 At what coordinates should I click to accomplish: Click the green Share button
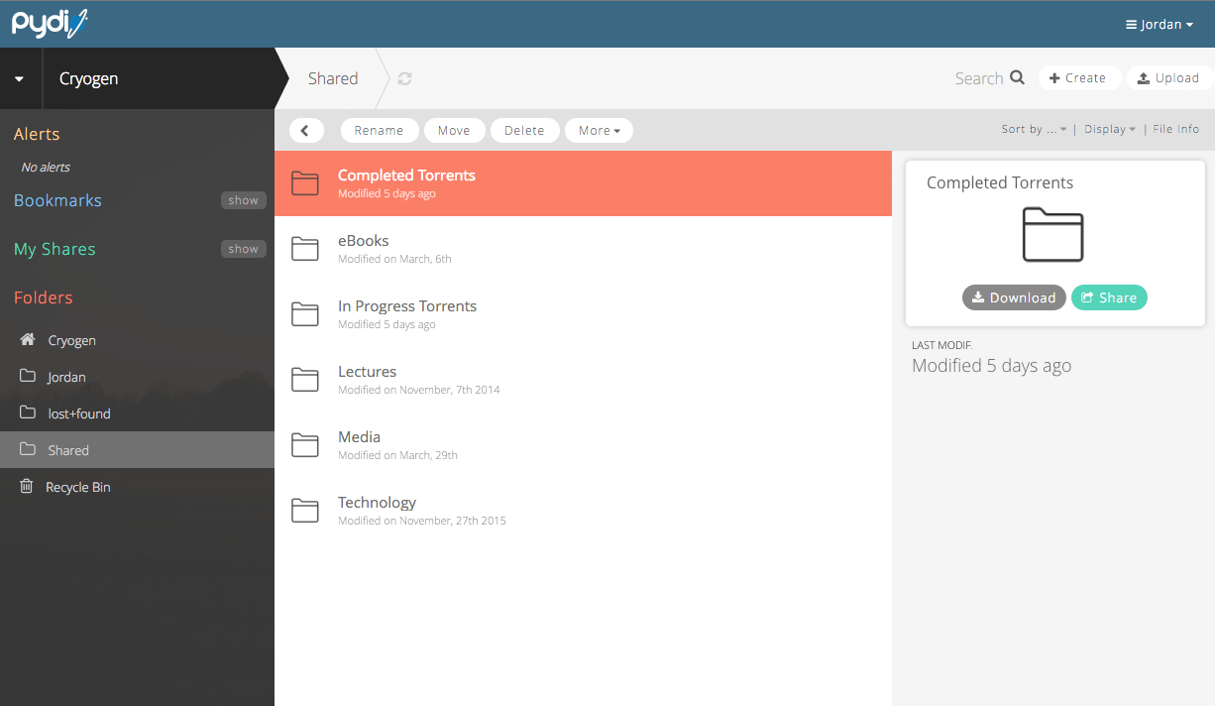[1109, 297]
